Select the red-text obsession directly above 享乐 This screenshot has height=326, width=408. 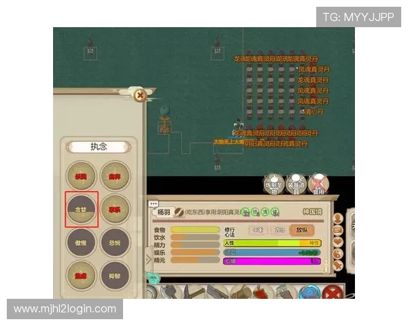[115, 177]
